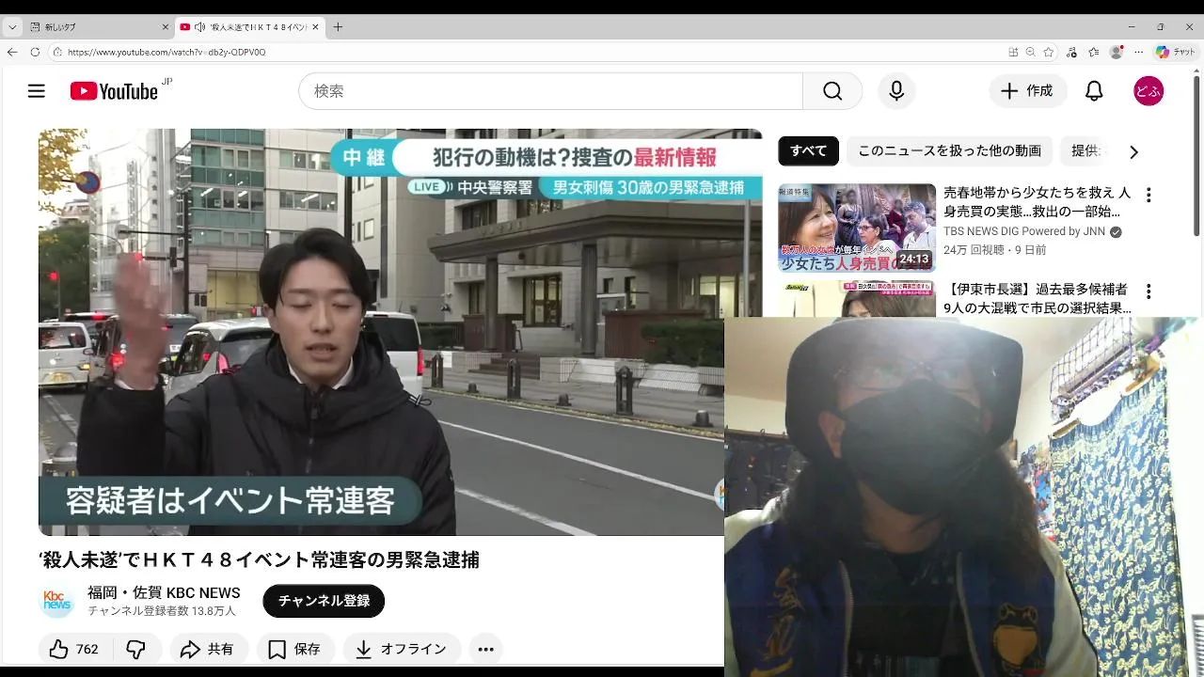Open video title 売春地帯から少女たちを救え

(1037, 202)
